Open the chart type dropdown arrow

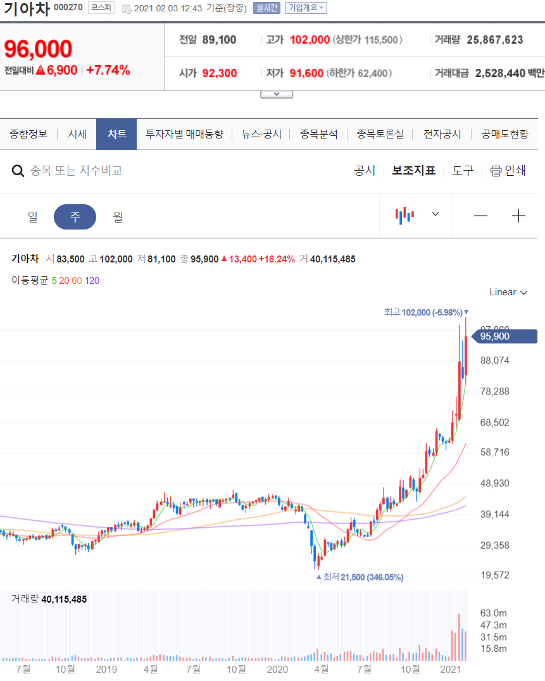click(435, 214)
